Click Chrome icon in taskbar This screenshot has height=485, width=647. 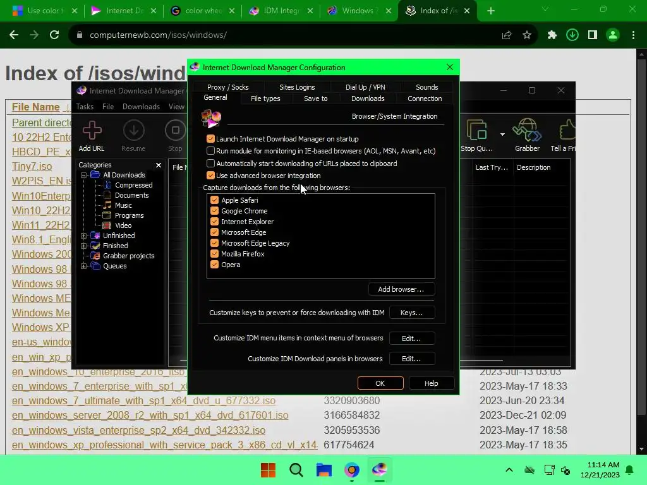[x=351, y=470]
